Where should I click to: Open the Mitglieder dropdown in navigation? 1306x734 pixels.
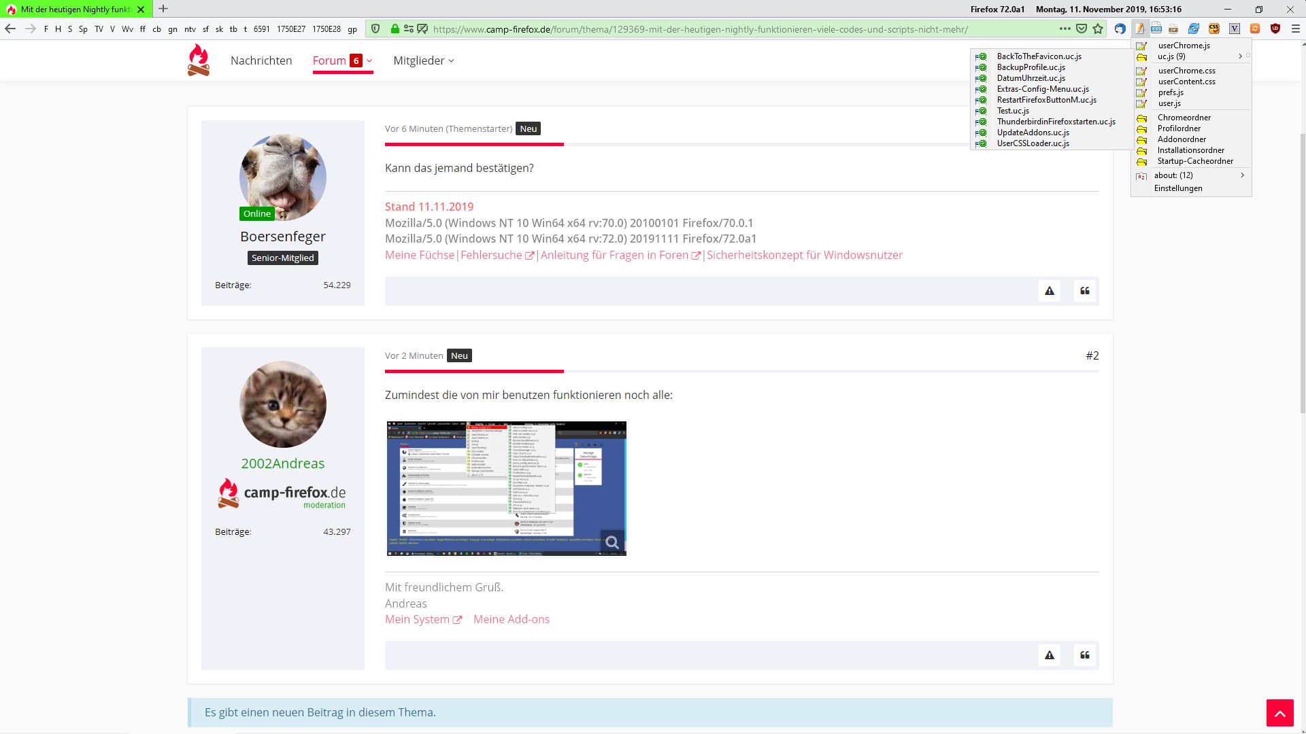423,60
